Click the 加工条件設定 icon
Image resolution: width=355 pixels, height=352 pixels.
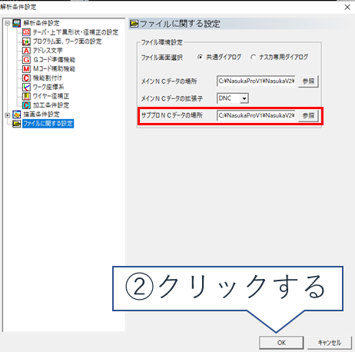point(26,105)
